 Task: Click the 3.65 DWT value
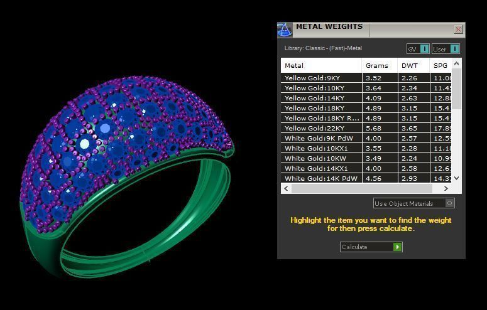pyautogui.click(x=409, y=128)
